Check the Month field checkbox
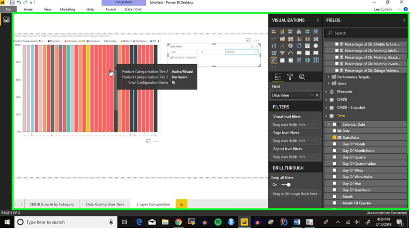410x229 pixels. 335,197
